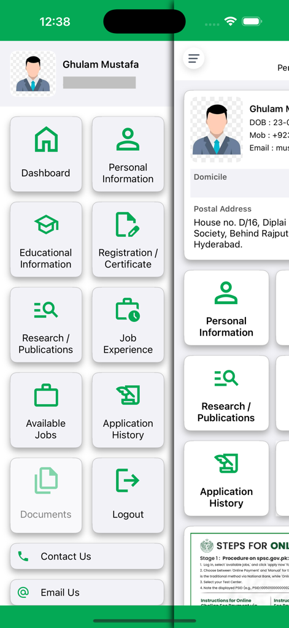This screenshot has width=289, height=628.
Task: Tap the Postal Address label
Action: pyautogui.click(x=223, y=209)
